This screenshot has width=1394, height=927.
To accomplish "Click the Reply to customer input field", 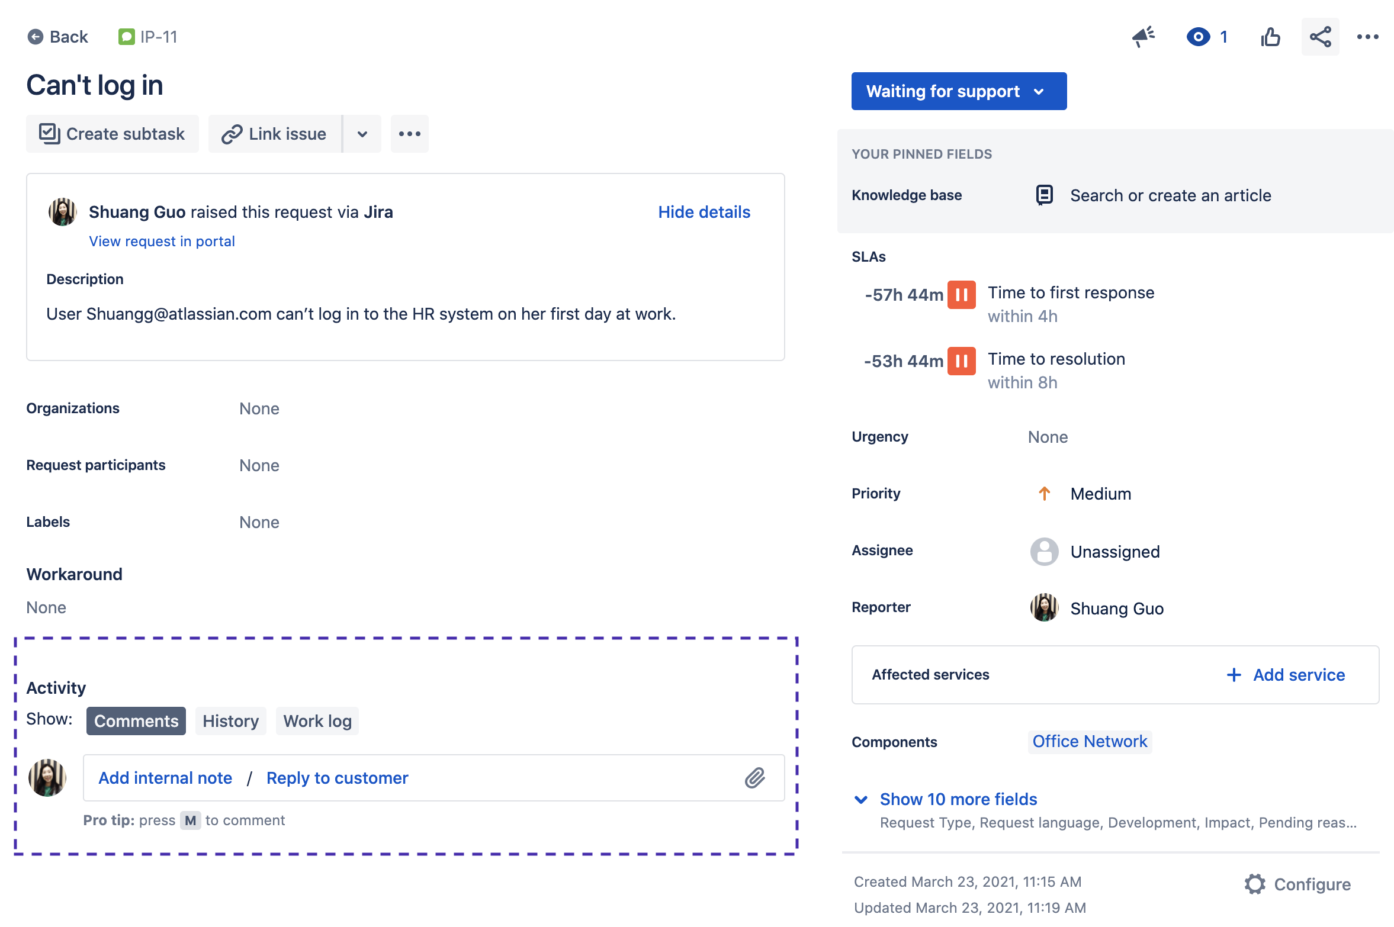I will pyautogui.click(x=338, y=777).
